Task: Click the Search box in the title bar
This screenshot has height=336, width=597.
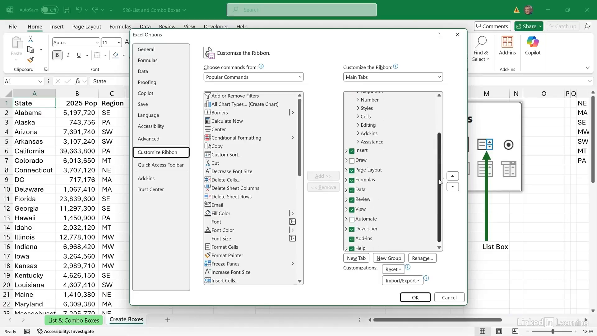Action: coord(302,10)
